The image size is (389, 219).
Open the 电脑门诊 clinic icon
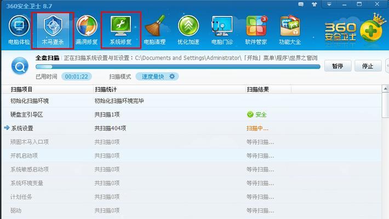(222, 30)
